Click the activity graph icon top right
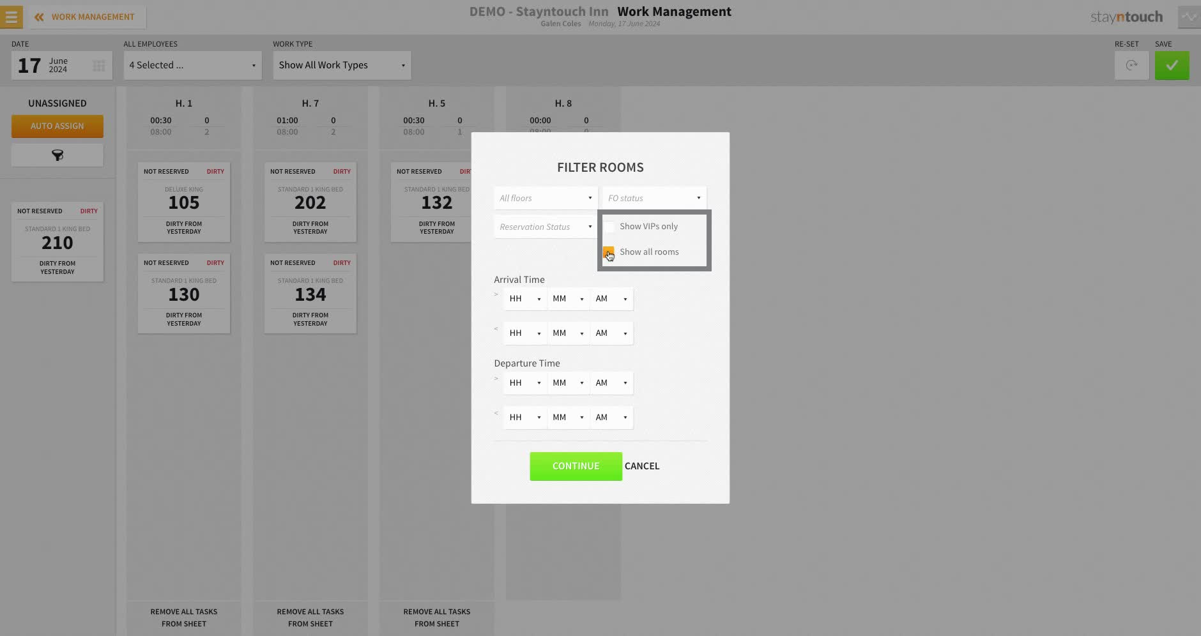Image resolution: width=1201 pixels, height=636 pixels. (x=1189, y=17)
